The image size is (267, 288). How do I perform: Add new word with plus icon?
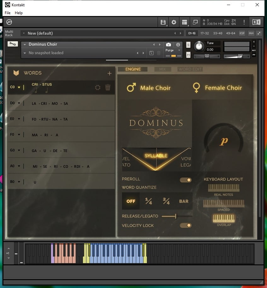point(109,73)
